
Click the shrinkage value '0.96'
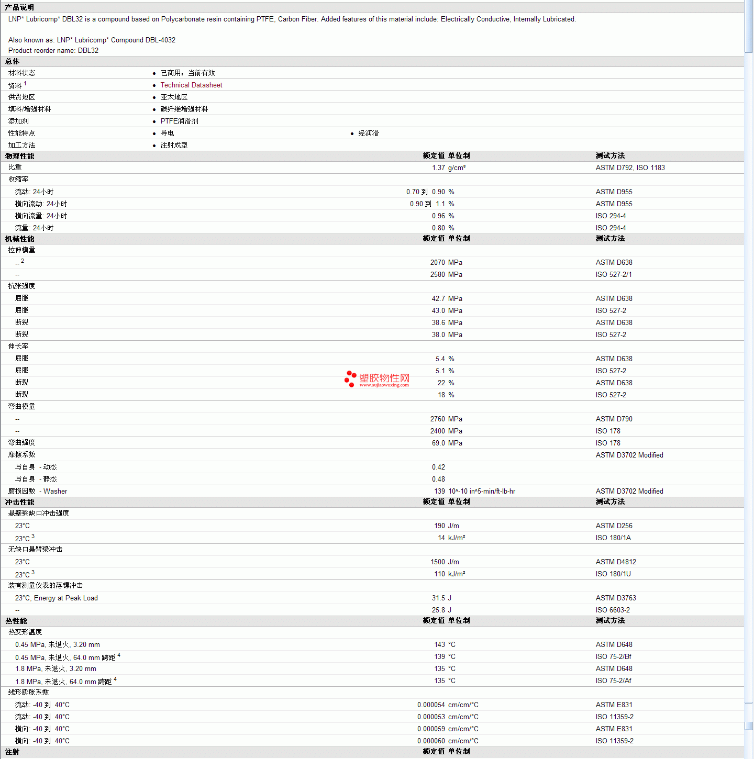pyautogui.click(x=438, y=216)
